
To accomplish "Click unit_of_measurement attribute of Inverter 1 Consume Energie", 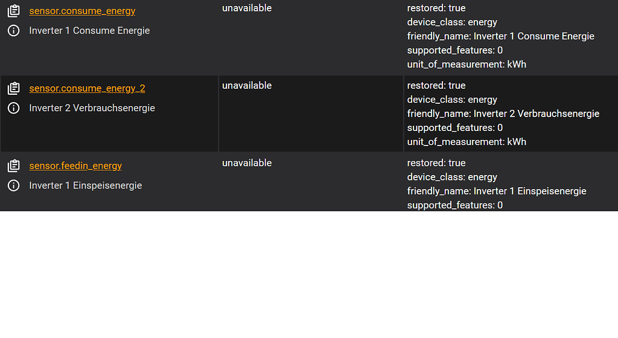I will (467, 64).
